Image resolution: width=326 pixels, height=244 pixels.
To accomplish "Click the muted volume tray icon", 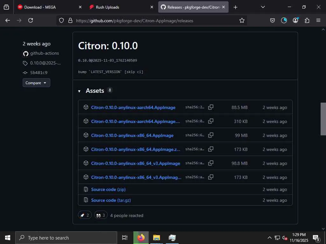I will click(285, 238).
